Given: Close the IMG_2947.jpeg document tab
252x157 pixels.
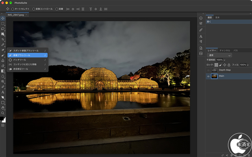Looking at the screenshot, I should click(26, 15).
